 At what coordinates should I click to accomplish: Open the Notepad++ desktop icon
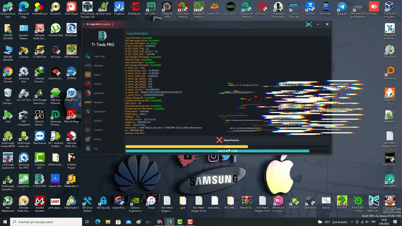click(x=390, y=116)
